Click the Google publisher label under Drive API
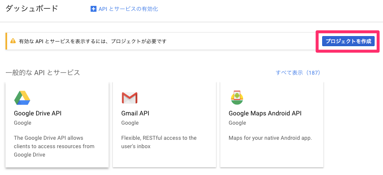The height and width of the screenshot is (175, 383). (x=22, y=123)
